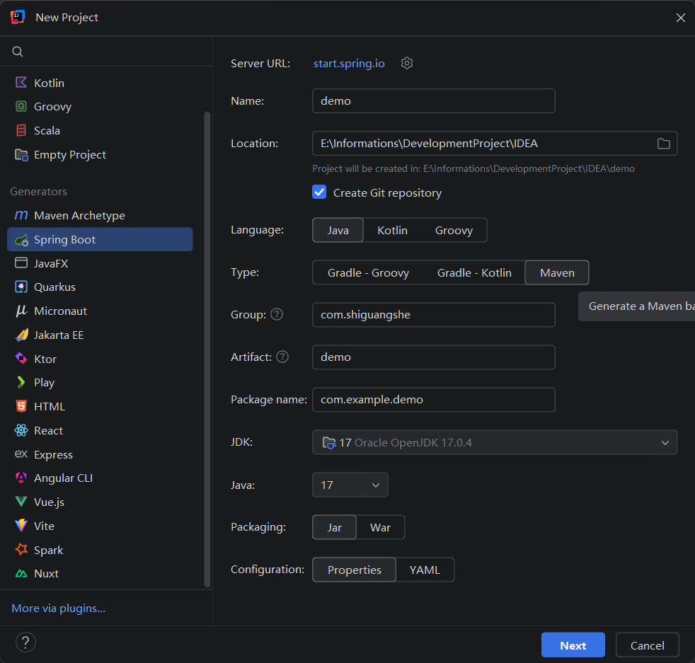Viewport: 695px width, 663px height.
Task: Choose the Express generator icon
Action: pos(21,454)
